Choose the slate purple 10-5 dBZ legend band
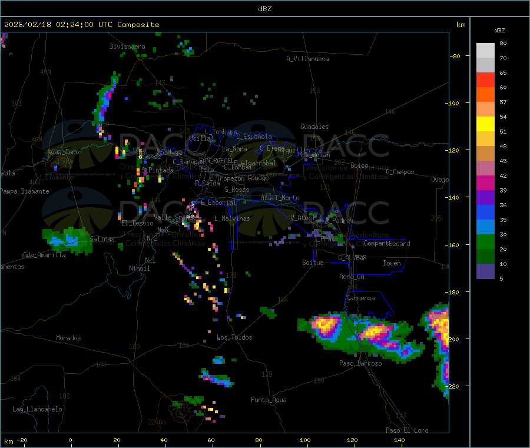 (485, 271)
